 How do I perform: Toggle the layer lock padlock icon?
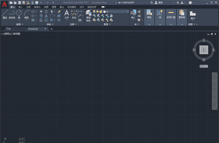[x=101, y=11]
